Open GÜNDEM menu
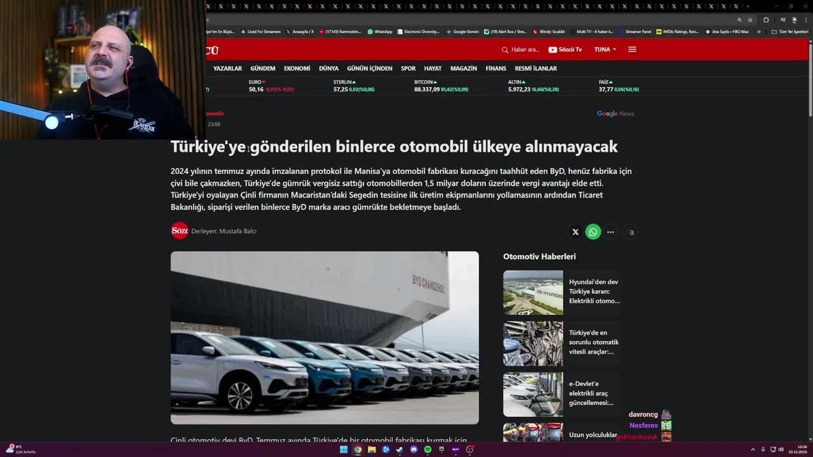Screen dimensions: 813x457 pos(263,69)
